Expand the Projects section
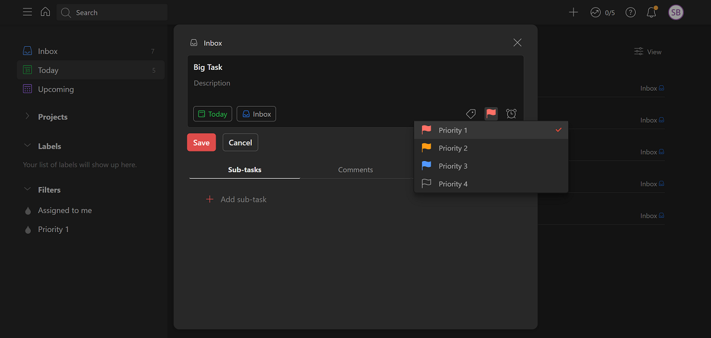The width and height of the screenshot is (711, 338). pos(27,117)
